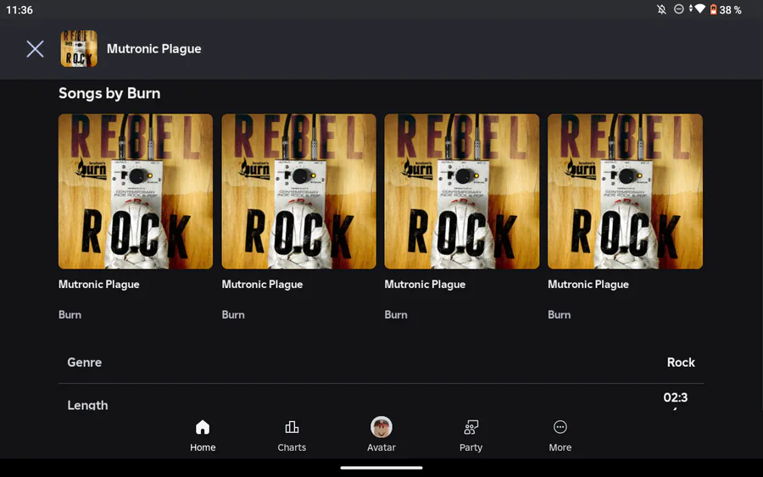Tap the battery status icon
Image resolution: width=763 pixels, height=477 pixels.
coord(713,9)
